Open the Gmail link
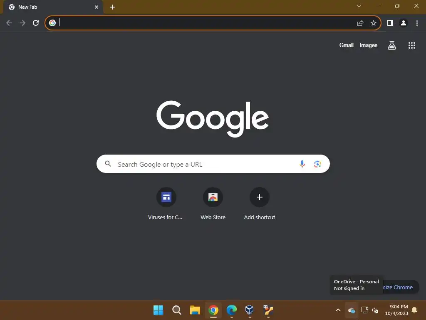The width and height of the screenshot is (426, 320). coord(347,45)
